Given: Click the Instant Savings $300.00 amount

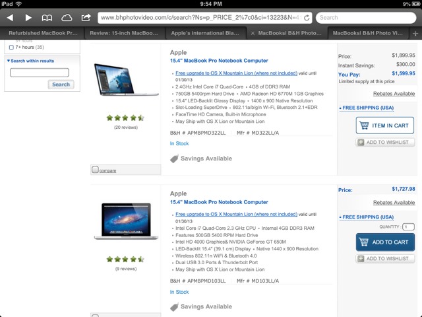Looking at the screenshot, I should click(406, 64).
